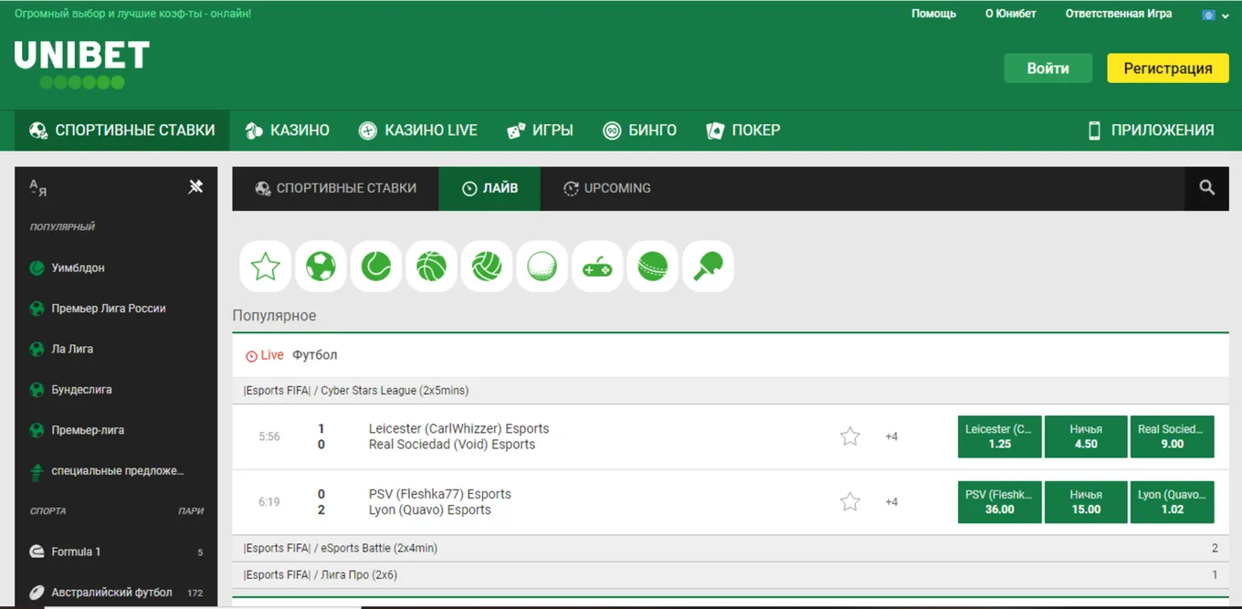Bet on Lyon win at 1.02
This screenshot has height=609, width=1242.
pyautogui.click(x=1172, y=502)
